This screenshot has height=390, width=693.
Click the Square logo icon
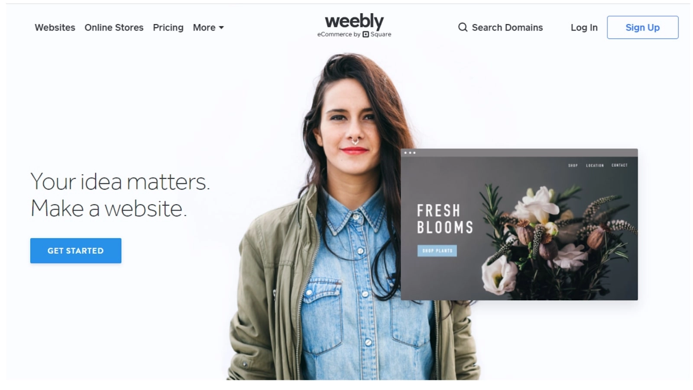pyautogui.click(x=366, y=34)
